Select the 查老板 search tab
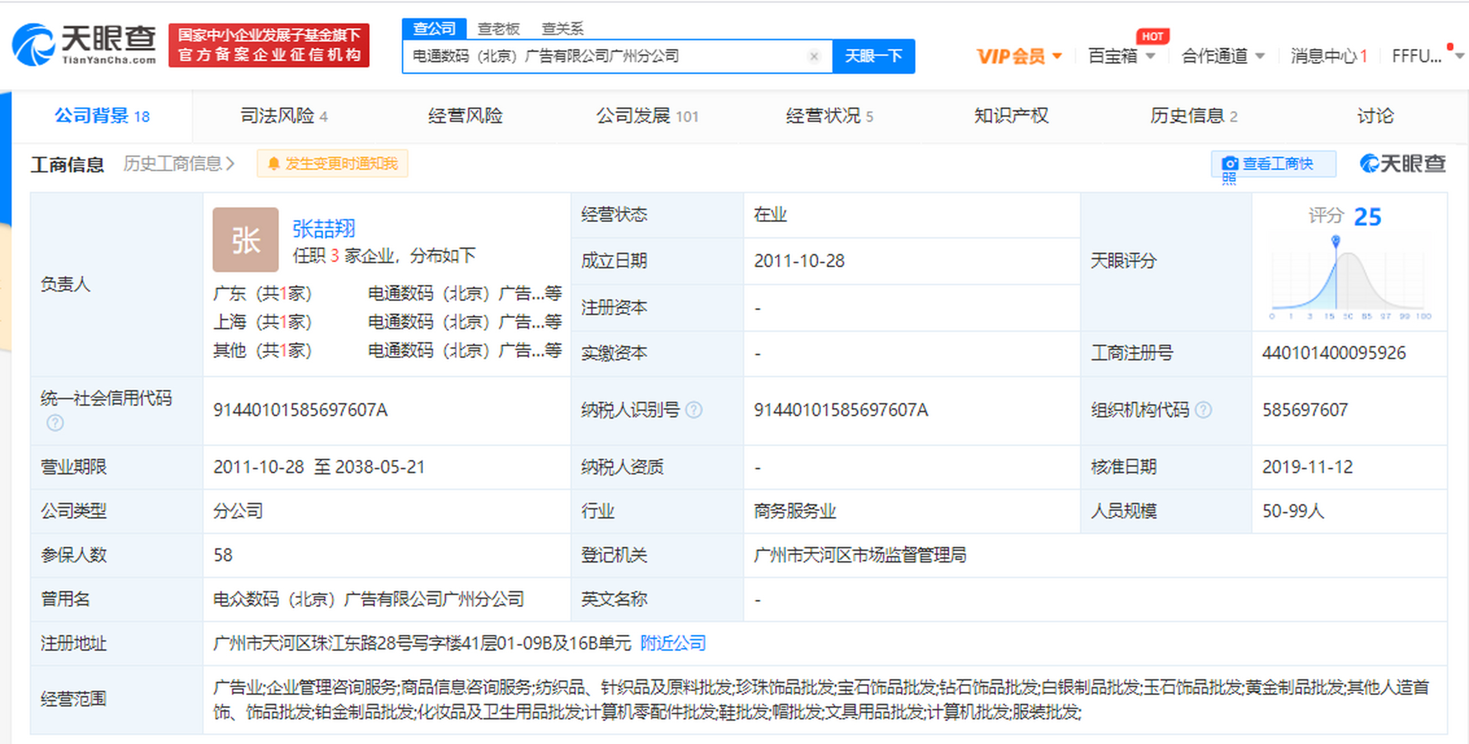The image size is (1469, 744). click(x=498, y=28)
